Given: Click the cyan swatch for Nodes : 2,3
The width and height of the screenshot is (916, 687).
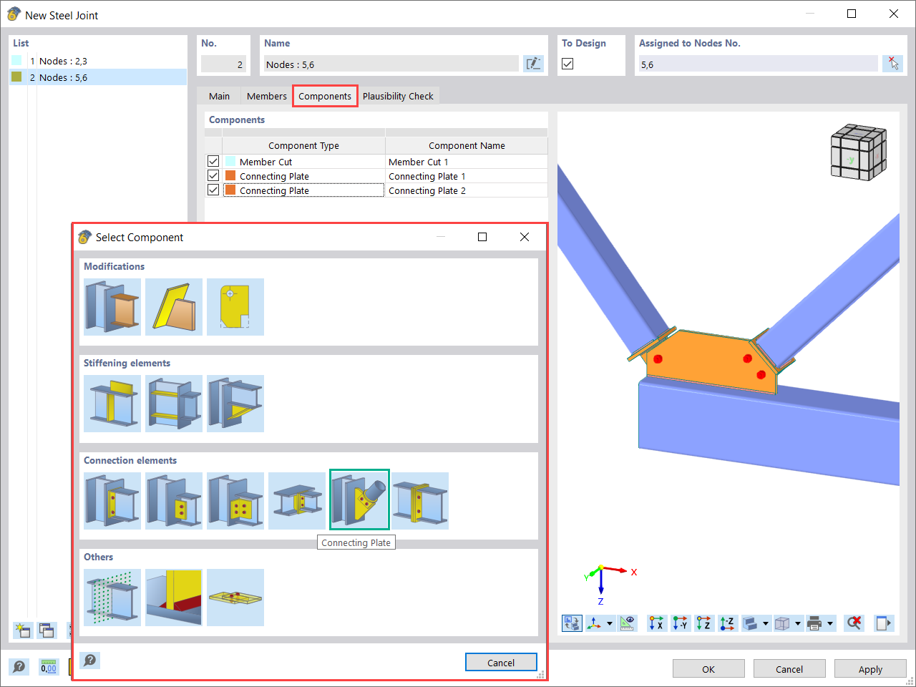Looking at the screenshot, I should pyautogui.click(x=16, y=61).
